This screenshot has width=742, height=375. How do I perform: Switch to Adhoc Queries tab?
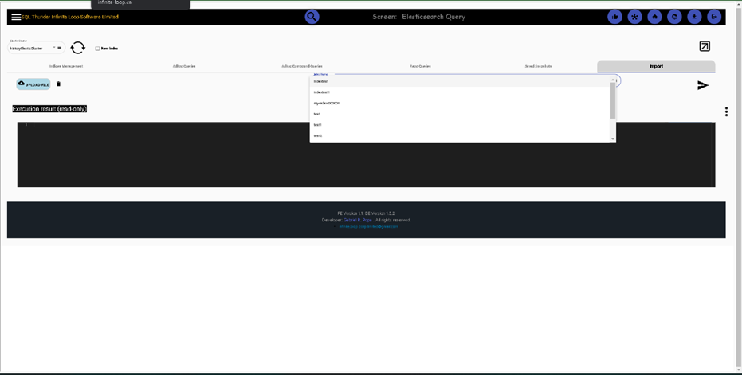tap(184, 66)
